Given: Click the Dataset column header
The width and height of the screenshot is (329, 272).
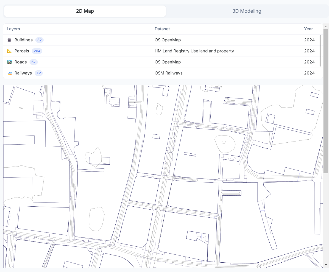Looking at the screenshot, I should (x=162, y=29).
